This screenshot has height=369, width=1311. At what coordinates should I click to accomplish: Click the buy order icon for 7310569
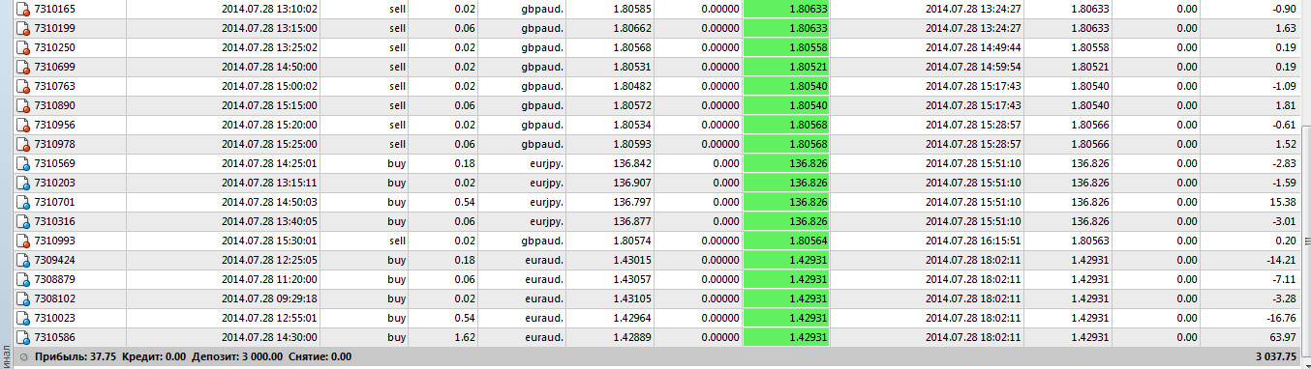(23, 163)
